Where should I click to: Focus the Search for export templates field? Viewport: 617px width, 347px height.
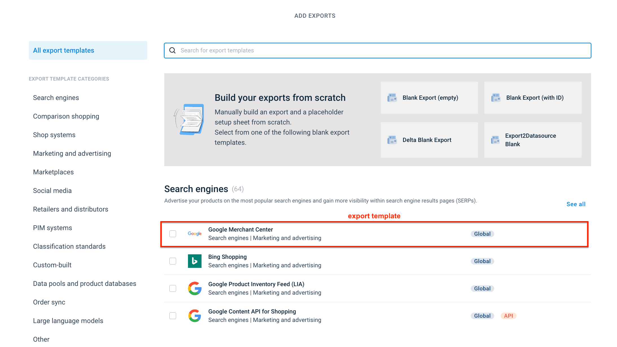tap(378, 50)
